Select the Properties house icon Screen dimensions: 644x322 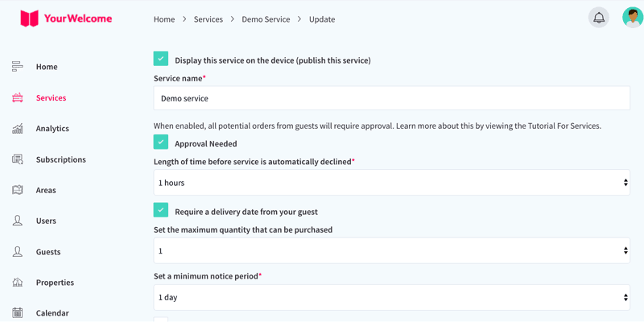point(17,283)
